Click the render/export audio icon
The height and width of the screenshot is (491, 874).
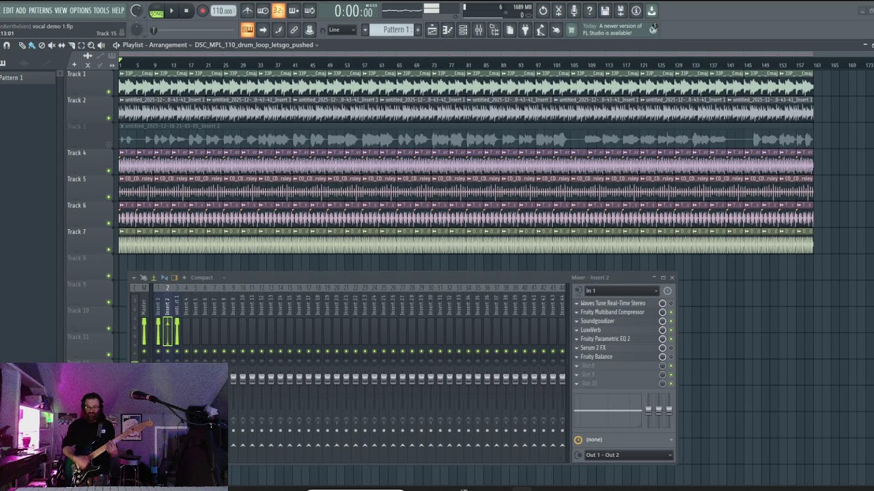pyautogui.click(x=621, y=10)
